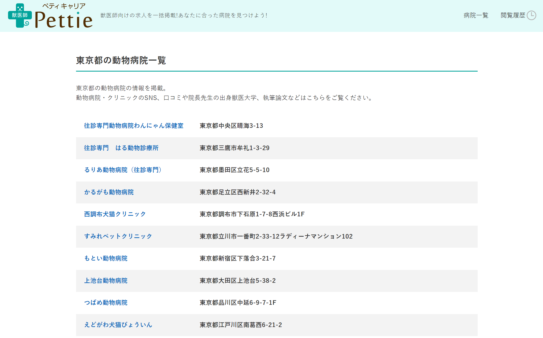This screenshot has width=543, height=338.
Task: Click address 東京都立川市一番町2-33-12 row
Action: (276, 236)
